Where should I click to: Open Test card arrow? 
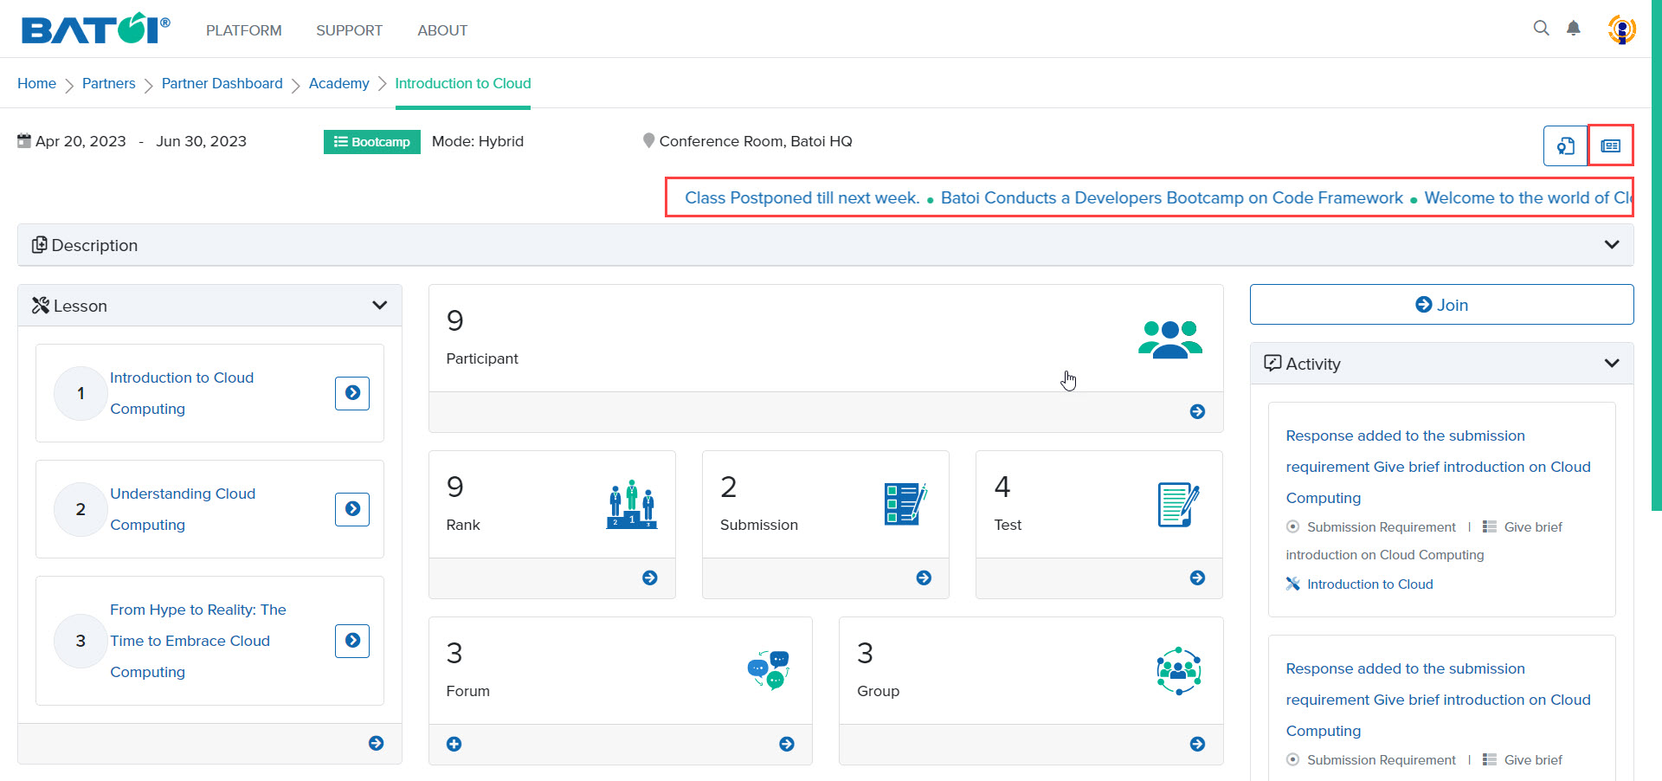point(1197,578)
